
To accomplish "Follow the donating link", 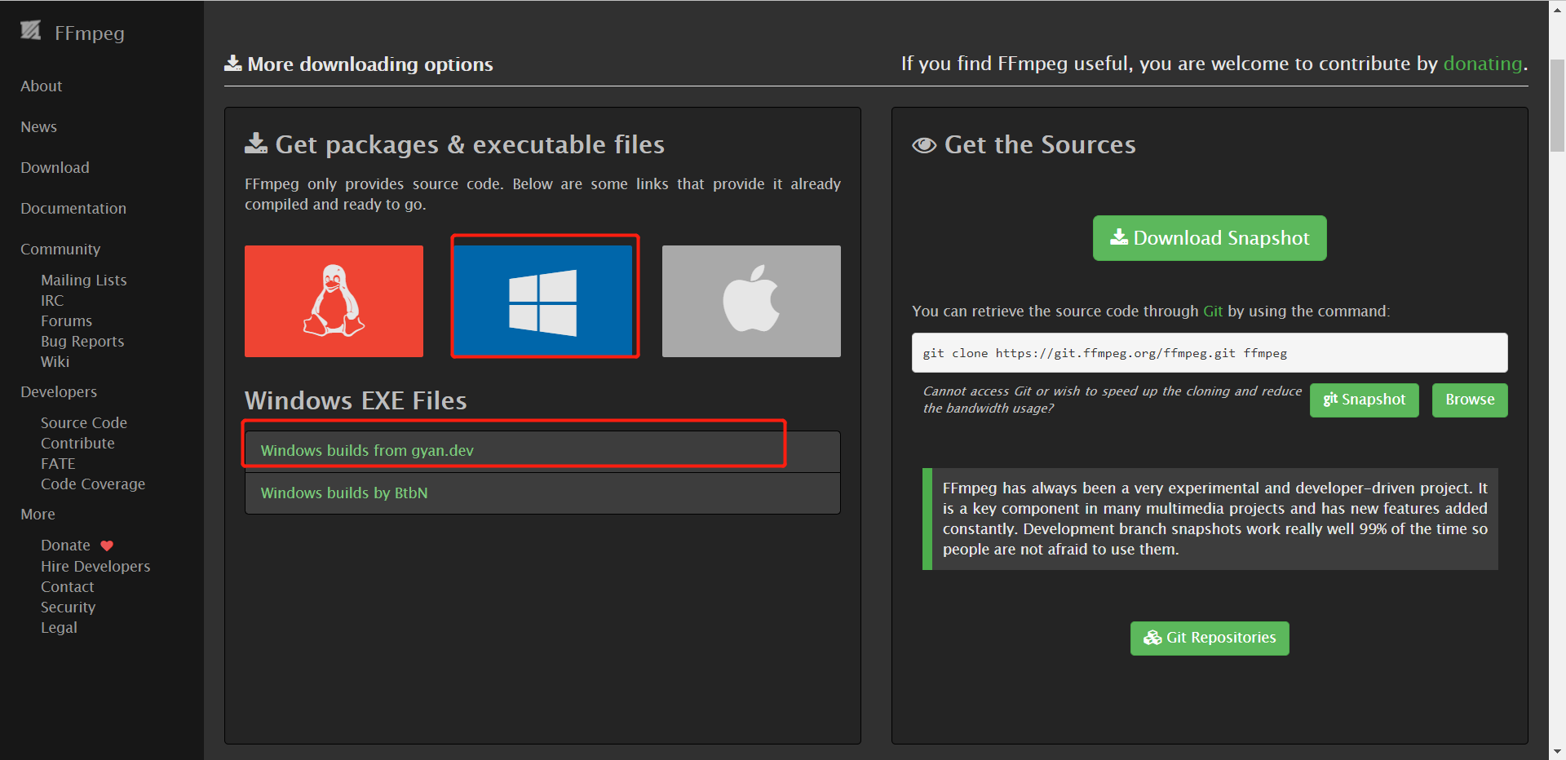I will (x=1483, y=64).
